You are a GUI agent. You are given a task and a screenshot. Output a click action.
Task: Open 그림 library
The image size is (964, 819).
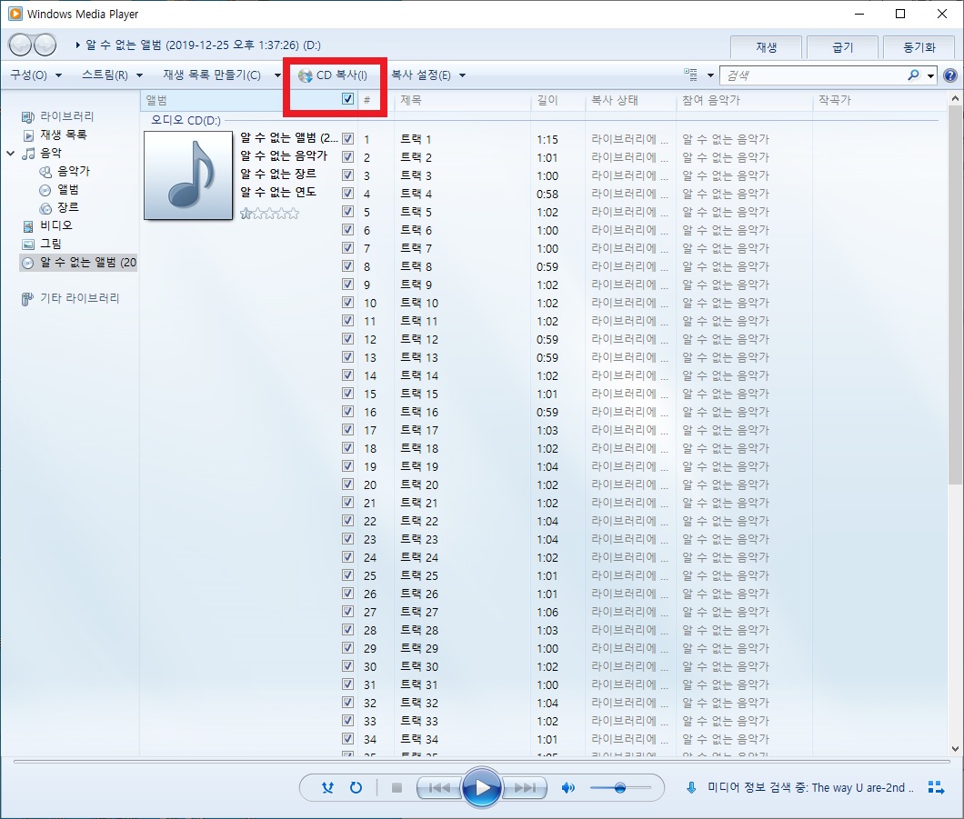point(50,244)
